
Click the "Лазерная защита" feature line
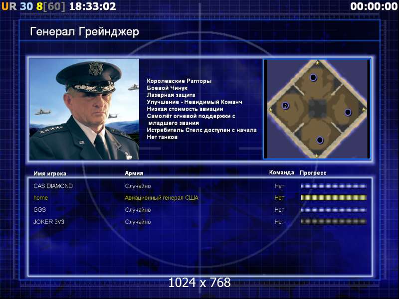pos(171,95)
